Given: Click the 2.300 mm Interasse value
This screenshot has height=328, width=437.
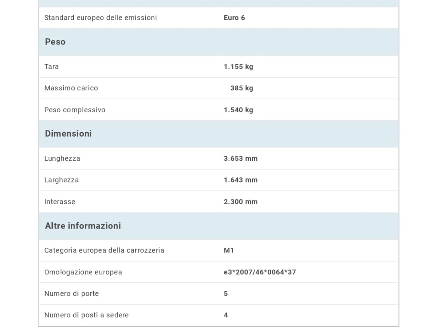Looking at the screenshot, I should (240, 202).
